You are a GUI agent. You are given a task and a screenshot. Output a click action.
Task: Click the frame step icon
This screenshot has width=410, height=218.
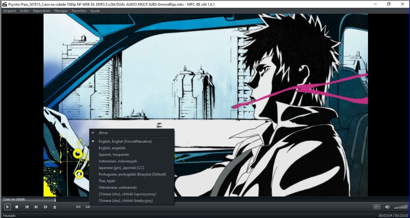point(45,207)
